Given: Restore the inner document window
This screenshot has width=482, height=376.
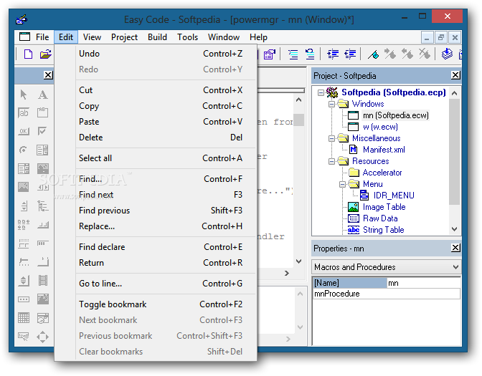Looking at the screenshot, I should (441, 38).
